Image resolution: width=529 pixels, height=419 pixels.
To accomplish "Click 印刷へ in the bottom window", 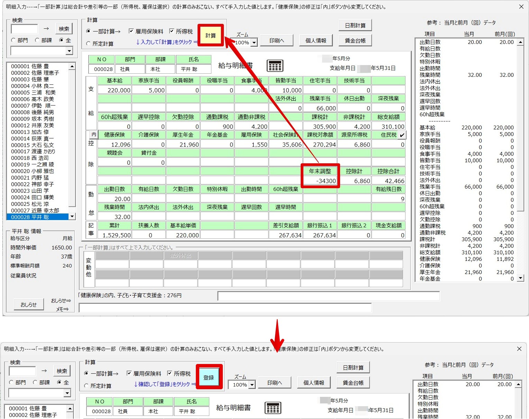I will pos(275,383).
